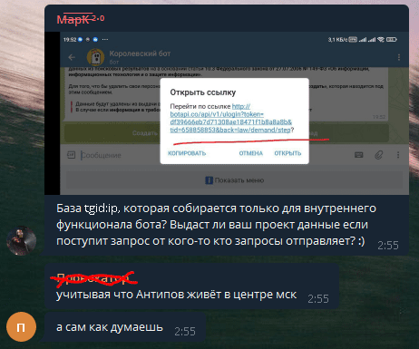This screenshot has width=419, height=349.
Task: Click the crossed-out Прокатур sender name
Action: coord(93,278)
